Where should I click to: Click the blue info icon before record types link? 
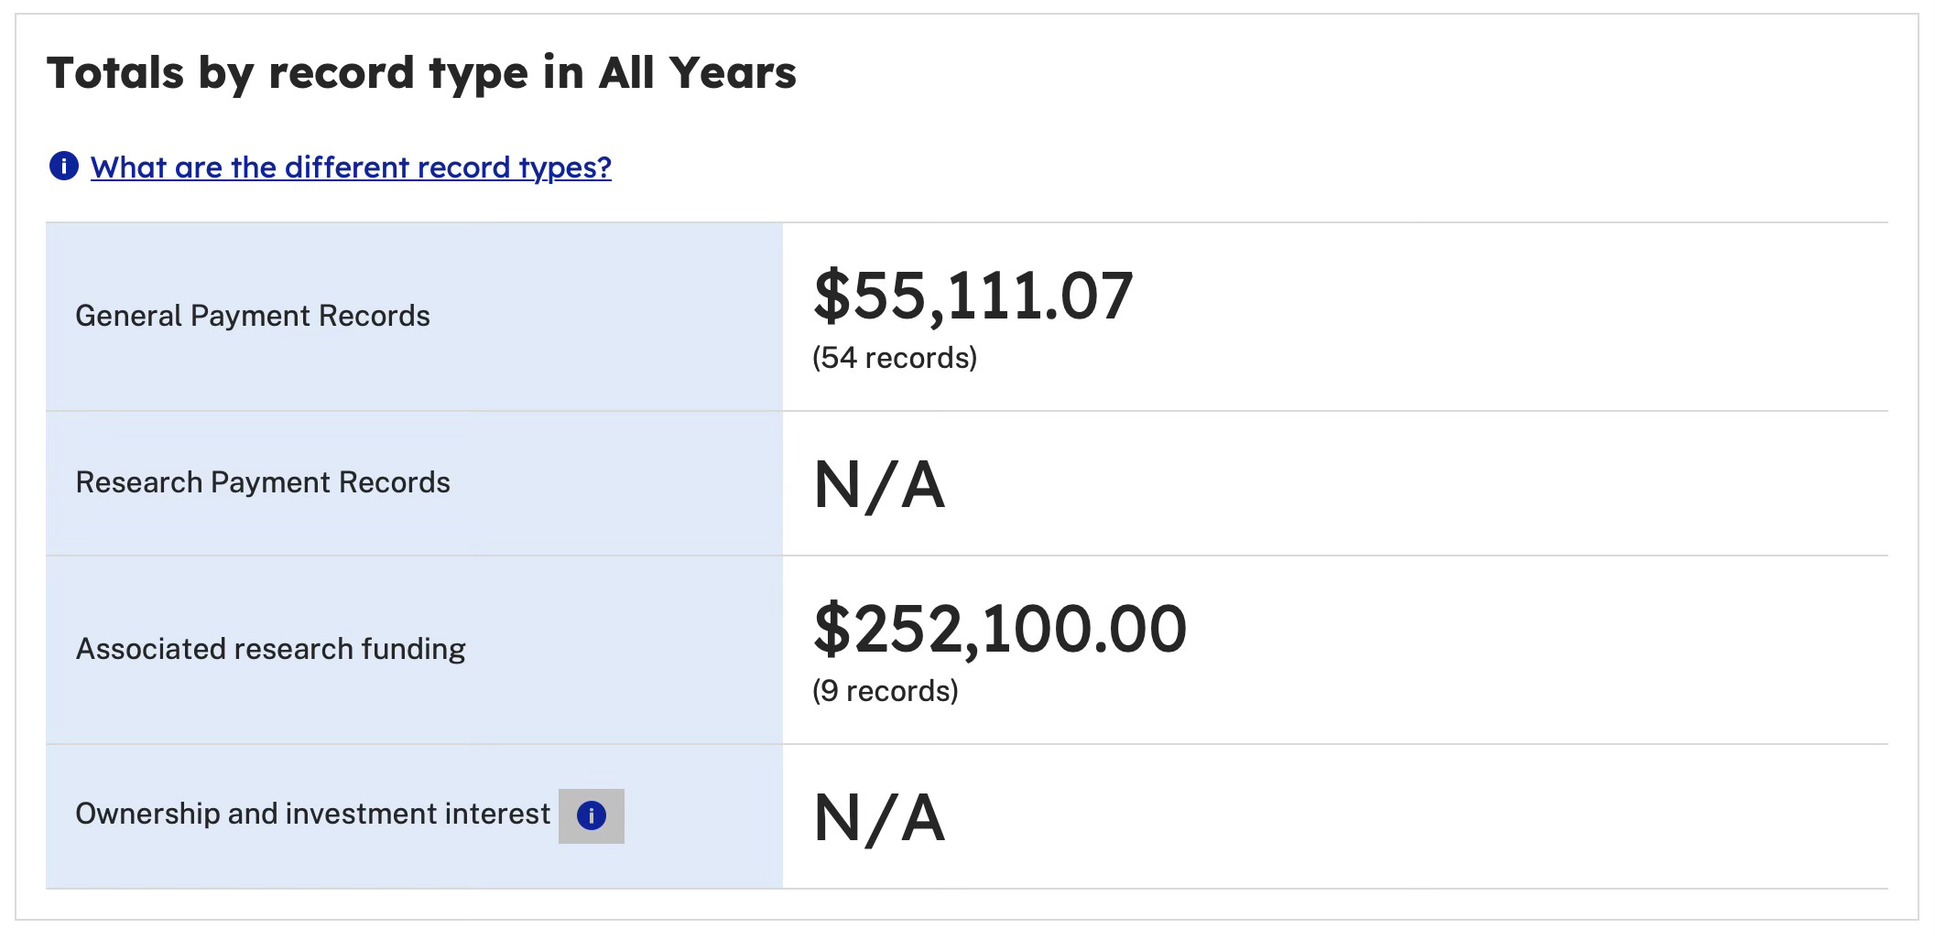(x=63, y=167)
